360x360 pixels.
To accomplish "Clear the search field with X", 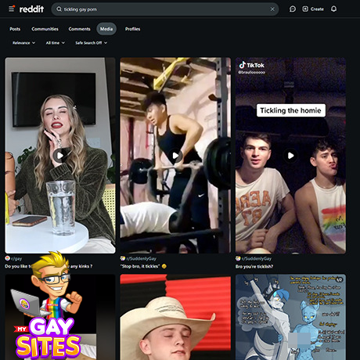I will [272, 9].
